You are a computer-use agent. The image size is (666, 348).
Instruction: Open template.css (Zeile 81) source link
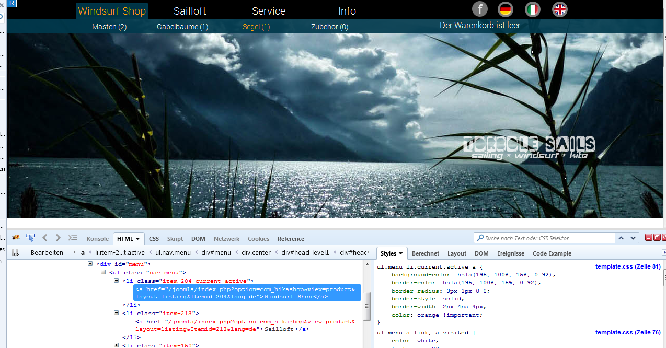click(628, 266)
